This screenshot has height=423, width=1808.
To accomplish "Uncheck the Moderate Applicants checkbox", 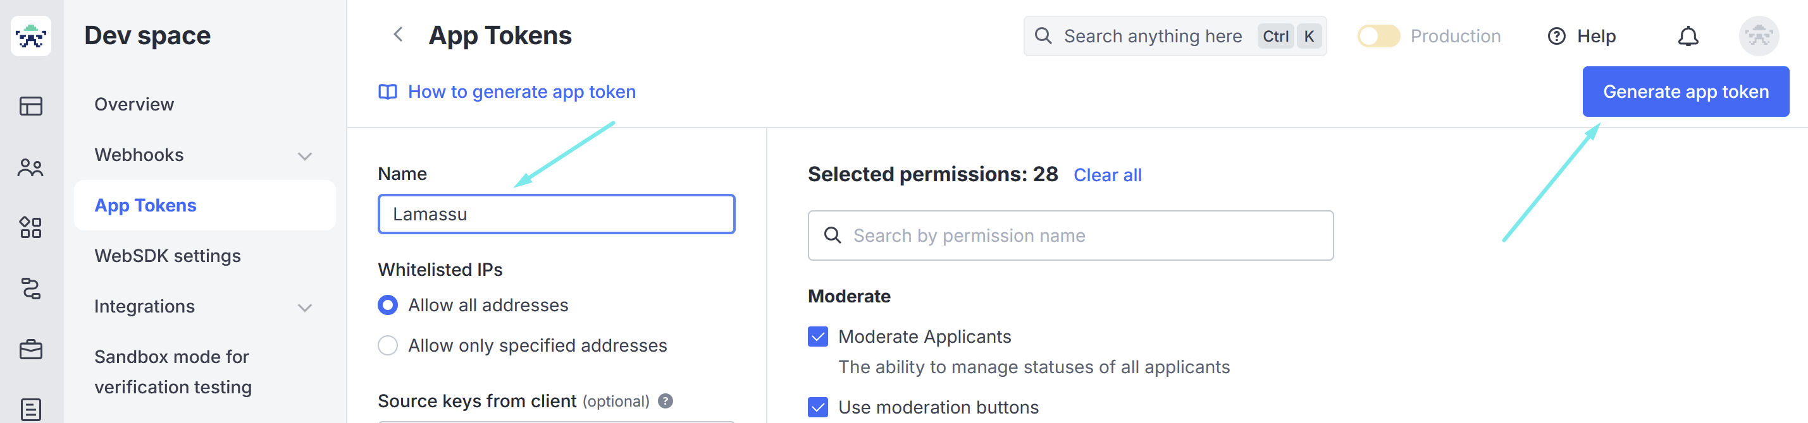I will click(818, 337).
